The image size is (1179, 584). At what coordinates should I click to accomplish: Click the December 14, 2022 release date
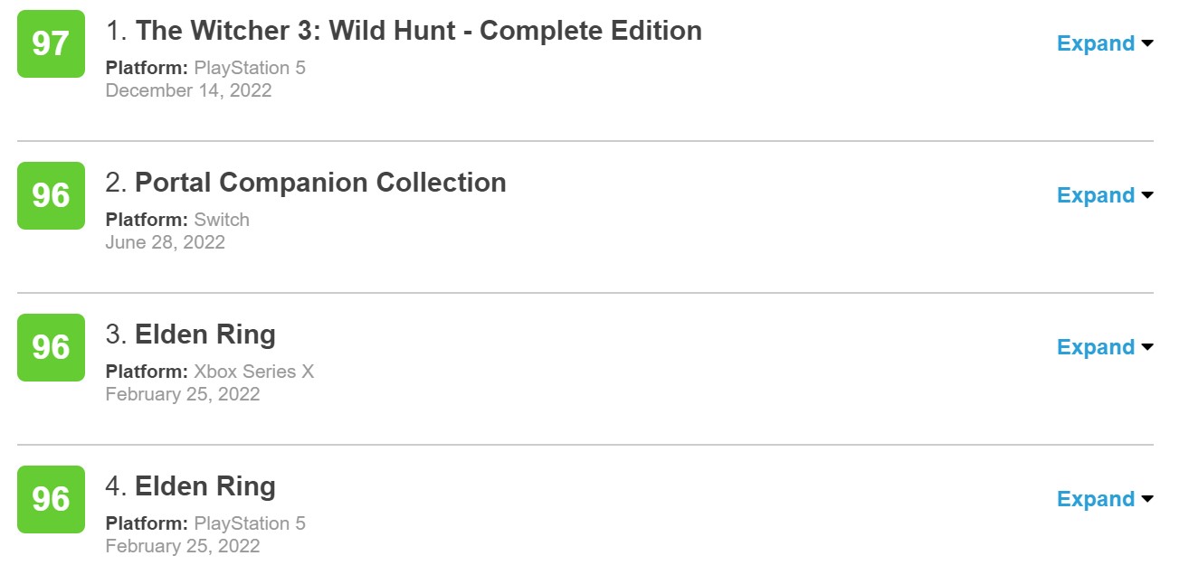coord(188,90)
